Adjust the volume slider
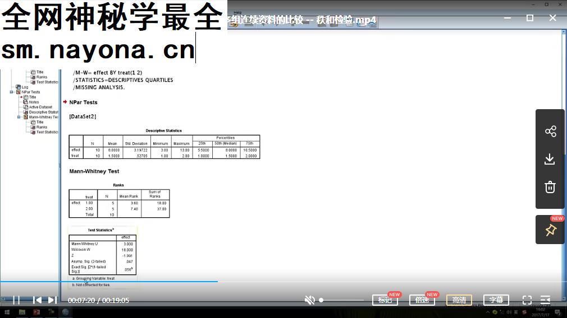Screen dimensions: 567x318 [342, 300]
